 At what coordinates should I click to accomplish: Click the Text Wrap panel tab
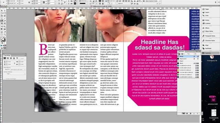point(7,55)
